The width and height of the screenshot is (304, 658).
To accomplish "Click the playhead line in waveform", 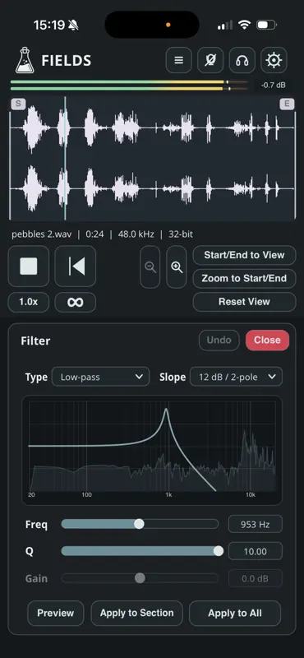I will click(x=65, y=158).
